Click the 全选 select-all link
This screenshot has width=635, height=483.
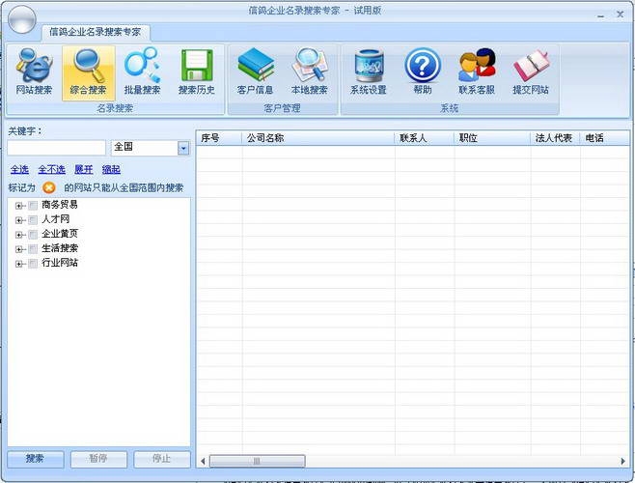coord(19,169)
